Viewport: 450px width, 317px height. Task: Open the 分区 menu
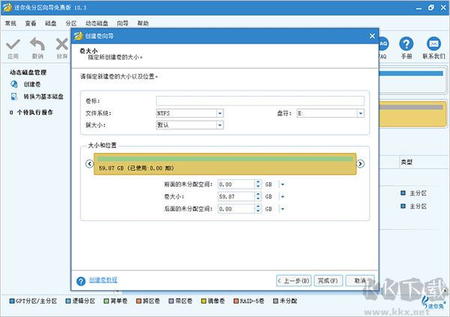click(x=71, y=23)
